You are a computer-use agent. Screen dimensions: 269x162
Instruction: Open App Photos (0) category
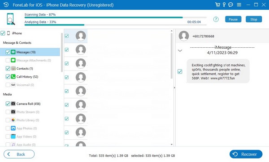click(26, 129)
